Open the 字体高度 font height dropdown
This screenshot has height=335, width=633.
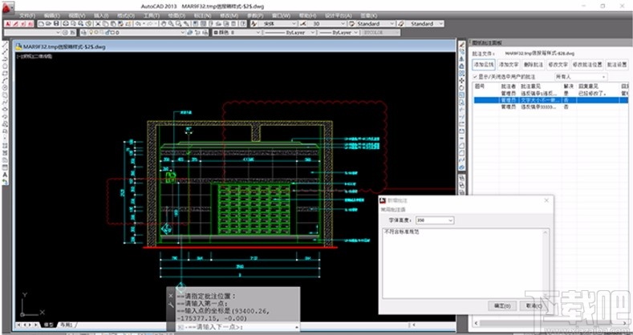[434, 220]
